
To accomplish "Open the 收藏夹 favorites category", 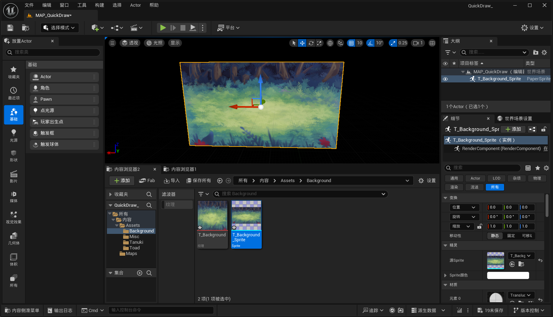I will (x=14, y=73).
